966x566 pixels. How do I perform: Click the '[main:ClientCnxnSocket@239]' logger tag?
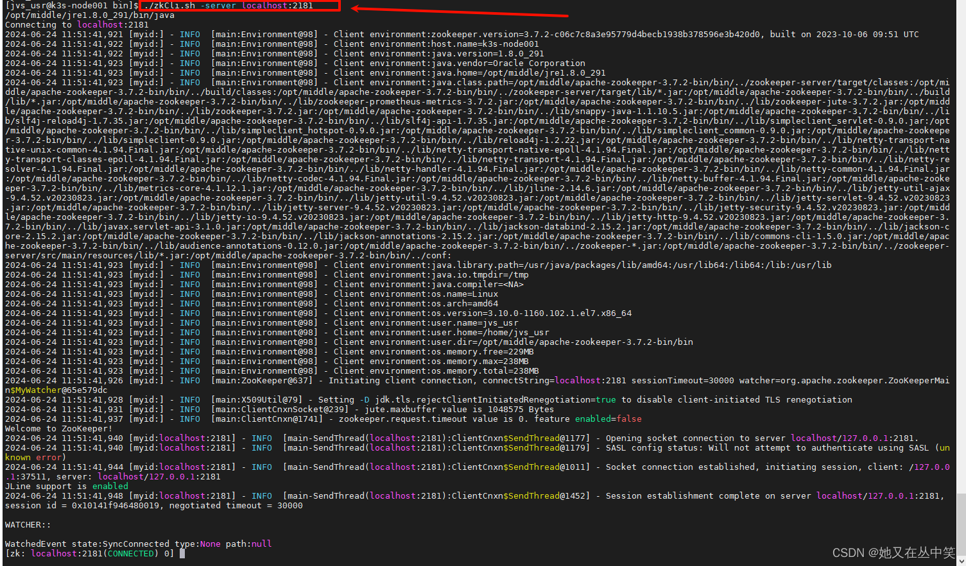click(x=280, y=409)
